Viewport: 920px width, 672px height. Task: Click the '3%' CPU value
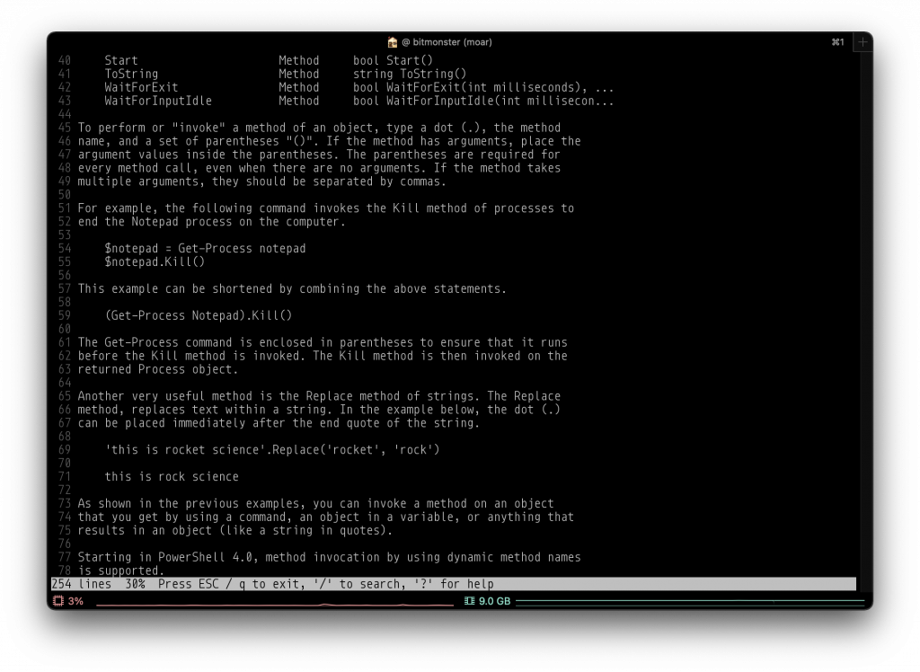(75, 601)
